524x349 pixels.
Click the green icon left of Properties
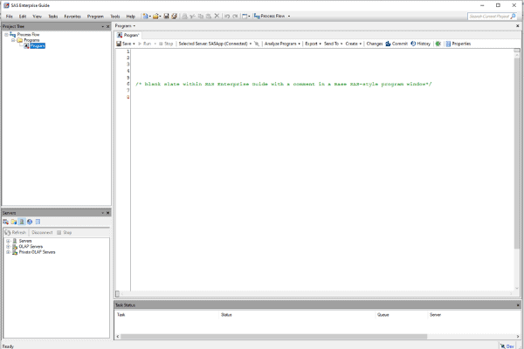click(438, 44)
